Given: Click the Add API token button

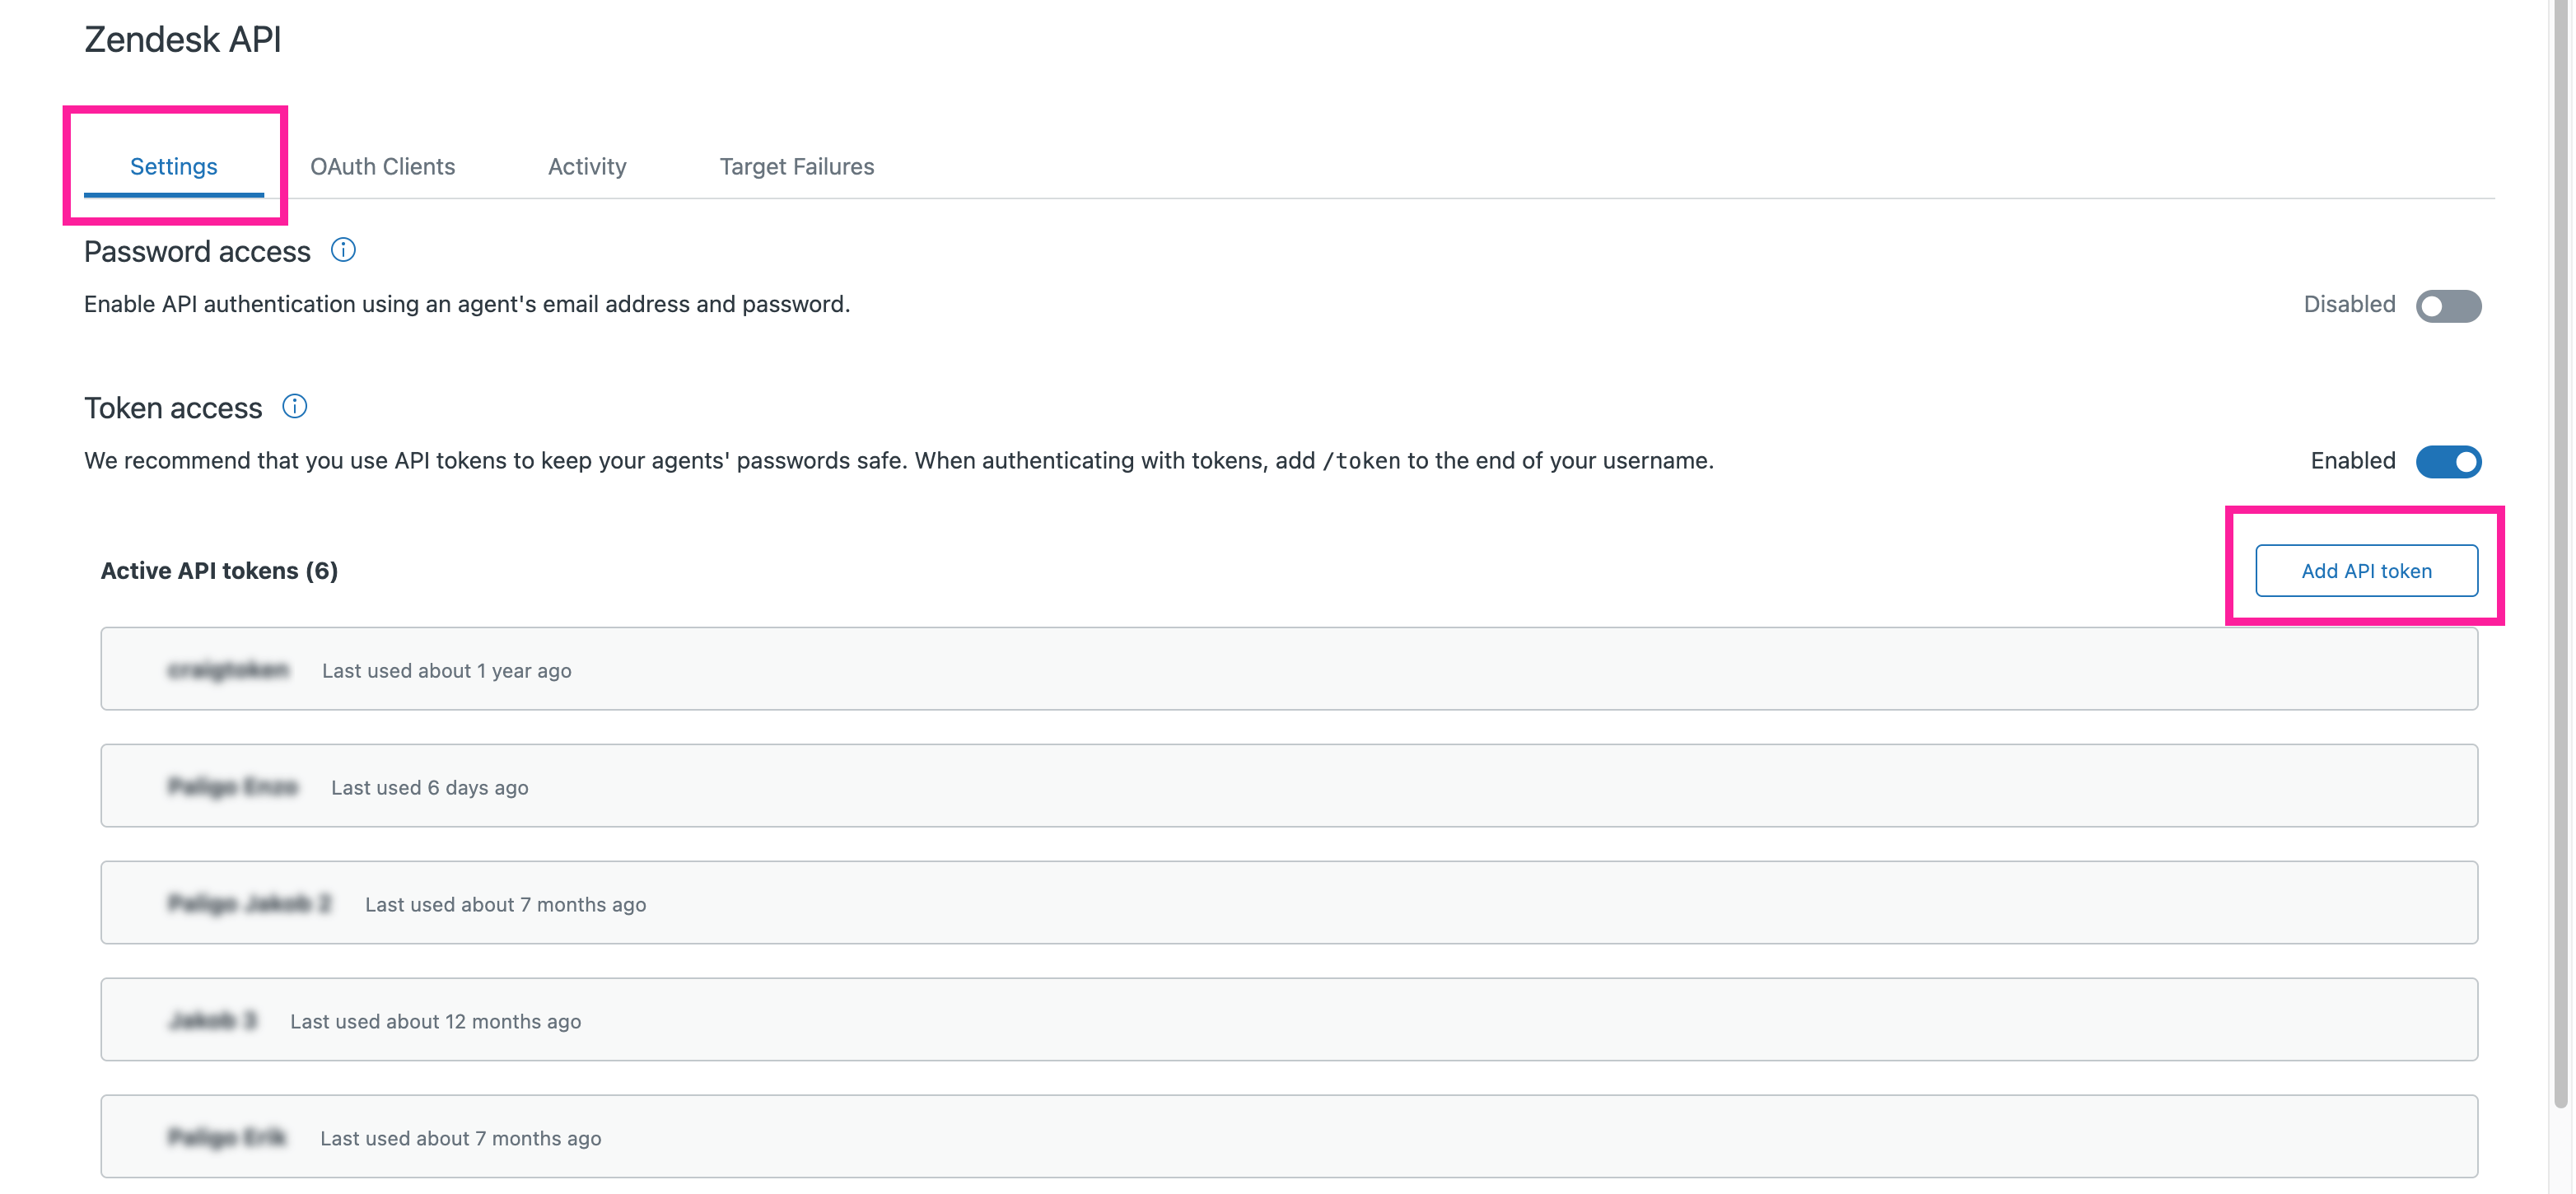Looking at the screenshot, I should [x=2365, y=570].
